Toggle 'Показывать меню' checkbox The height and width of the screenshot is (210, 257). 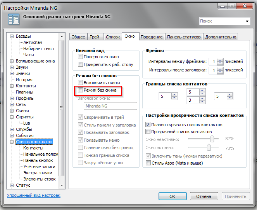point(80,140)
